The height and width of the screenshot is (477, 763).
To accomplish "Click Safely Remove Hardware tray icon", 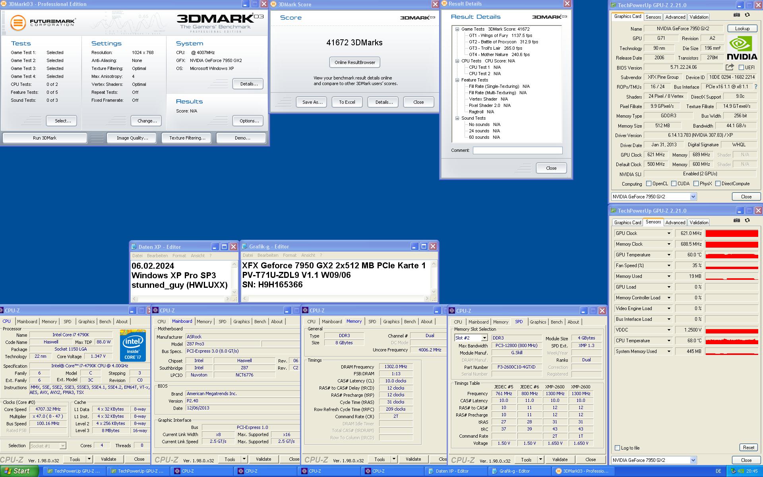I will click(x=734, y=471).
